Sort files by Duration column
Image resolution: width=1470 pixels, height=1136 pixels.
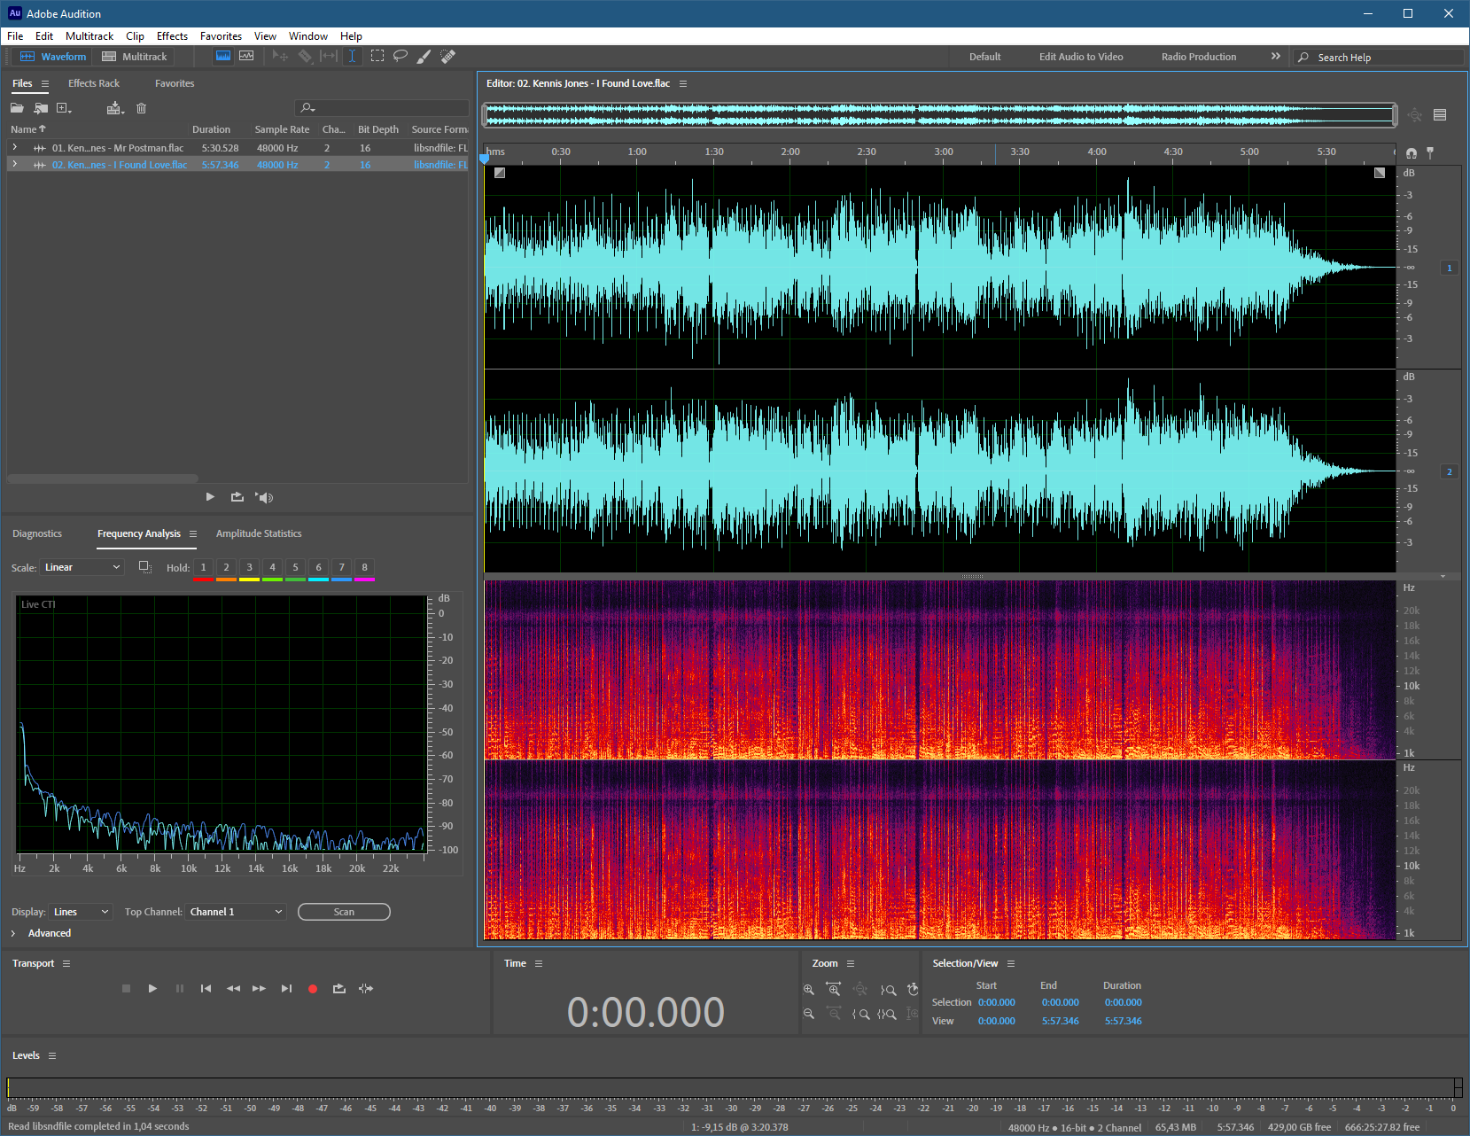coord(211,129)
